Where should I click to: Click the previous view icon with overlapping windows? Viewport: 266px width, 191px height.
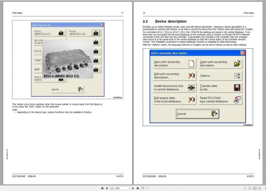(x=143, y=188)
